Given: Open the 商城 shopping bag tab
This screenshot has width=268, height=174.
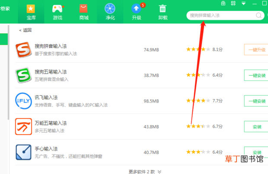Looking at the screenshot, I should click(84, 12).
